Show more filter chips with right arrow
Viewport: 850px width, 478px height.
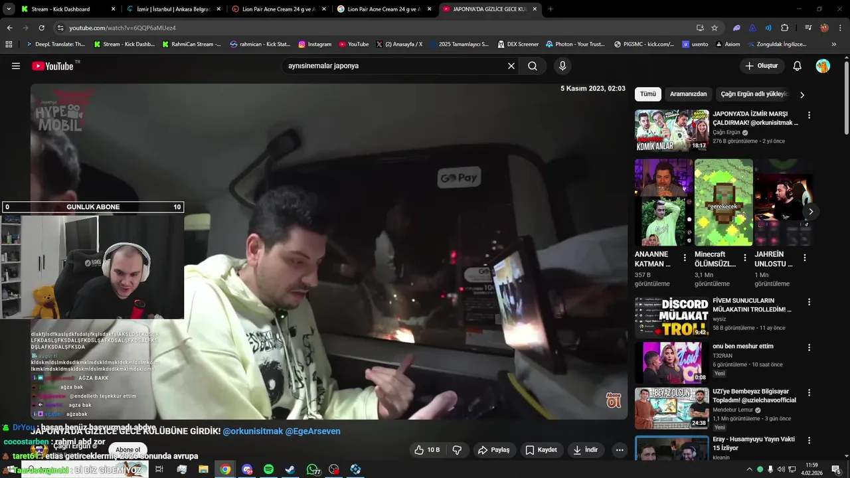tap(802, 94)
